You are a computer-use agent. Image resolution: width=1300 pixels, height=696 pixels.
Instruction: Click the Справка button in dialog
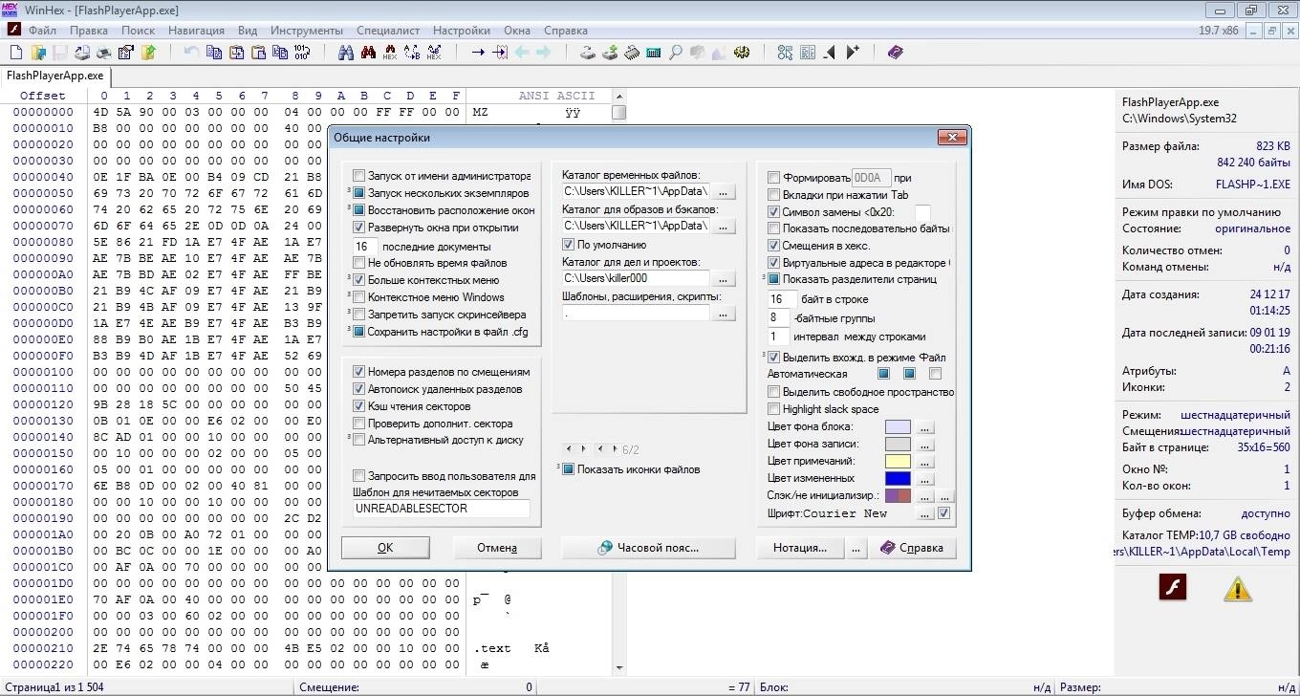tap(912, 548)
